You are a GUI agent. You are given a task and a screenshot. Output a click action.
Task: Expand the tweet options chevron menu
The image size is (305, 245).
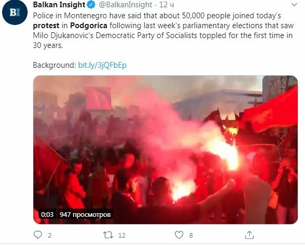pyautogui.click(x=295, y=5)
